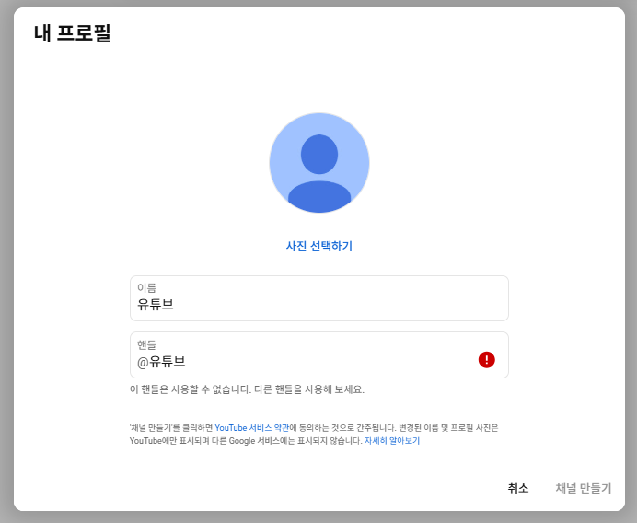Click the '채널 만들기' button

584,488
